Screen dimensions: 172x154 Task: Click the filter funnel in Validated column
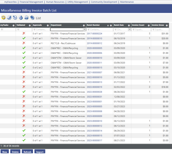click(x=18, y=29)
